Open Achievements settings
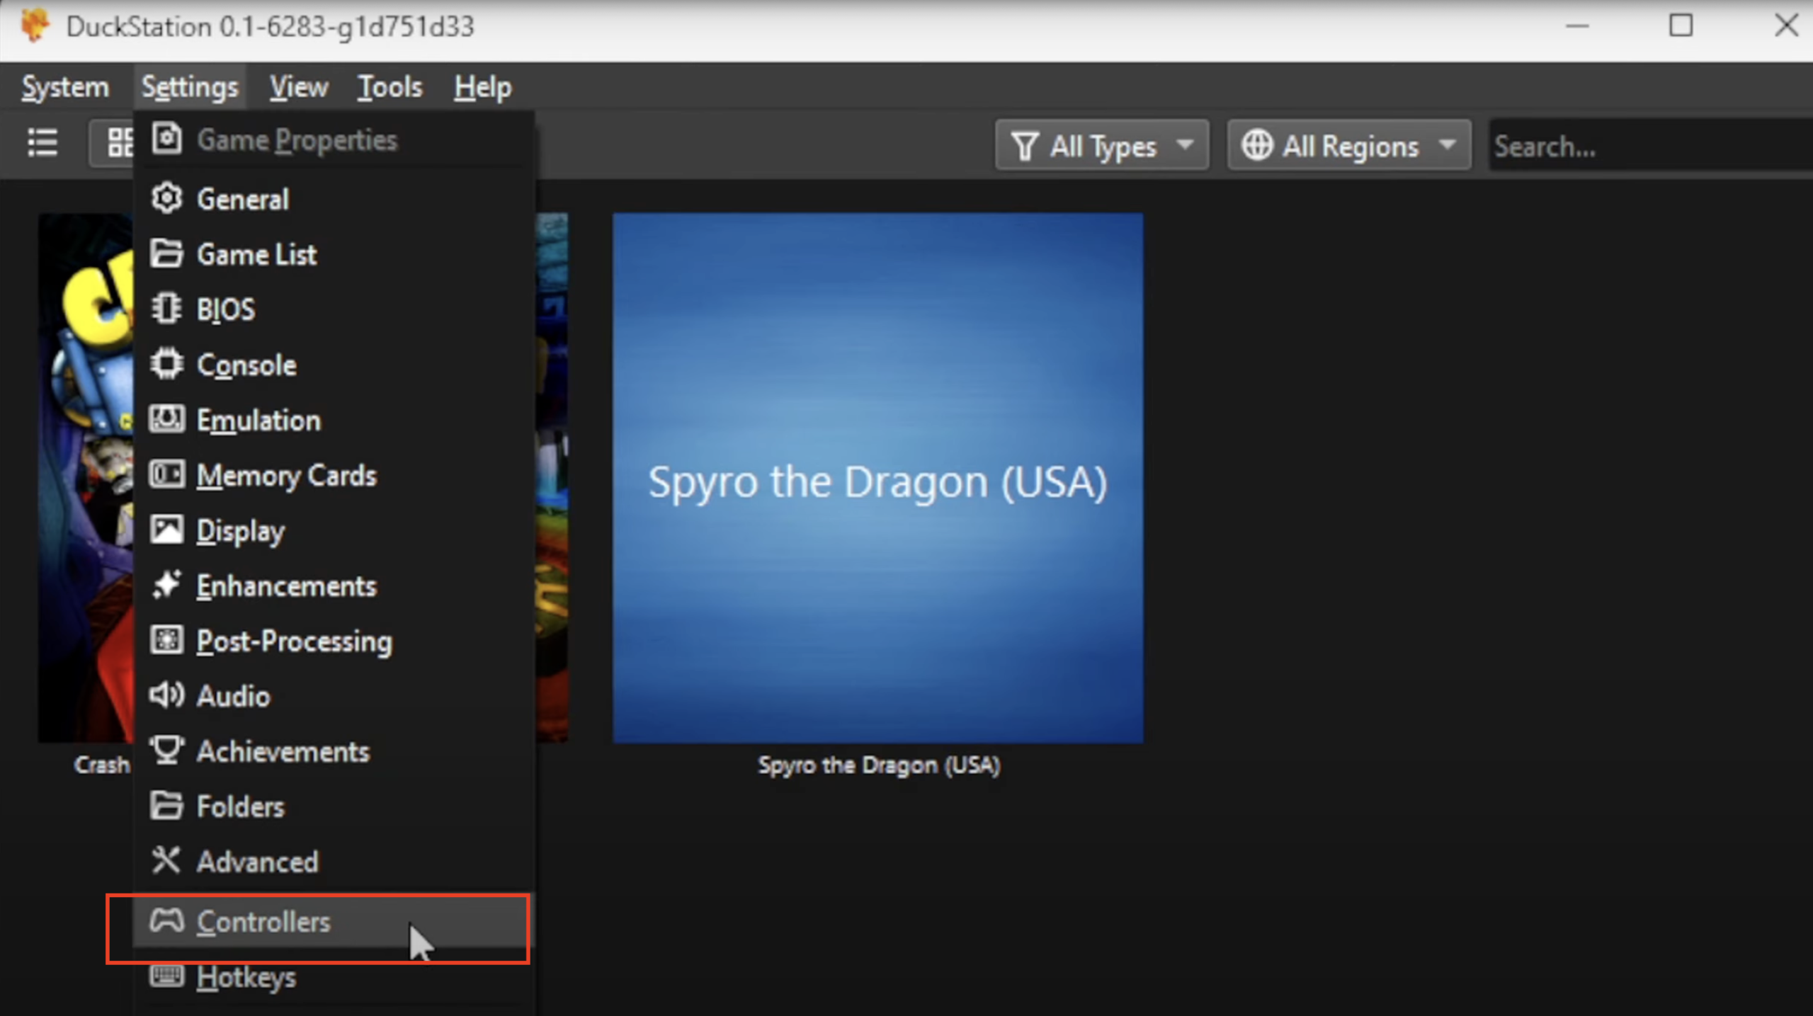This screenshot has width=1813, height=1016. (x=334, y=751)
